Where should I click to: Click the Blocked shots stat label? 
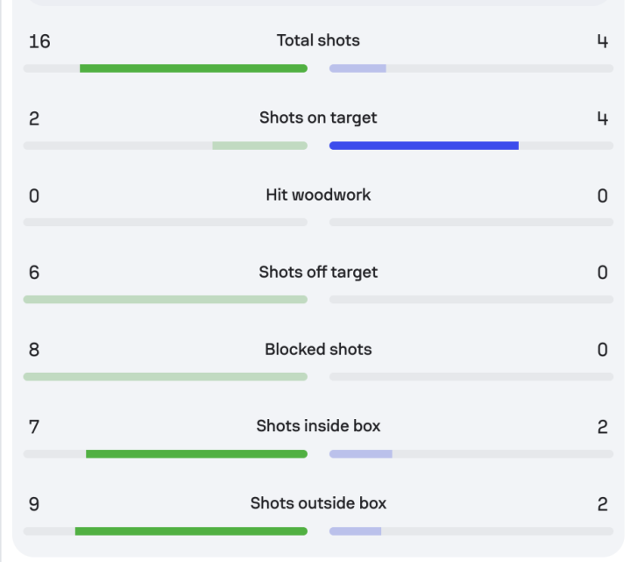[x=318, y=349]
